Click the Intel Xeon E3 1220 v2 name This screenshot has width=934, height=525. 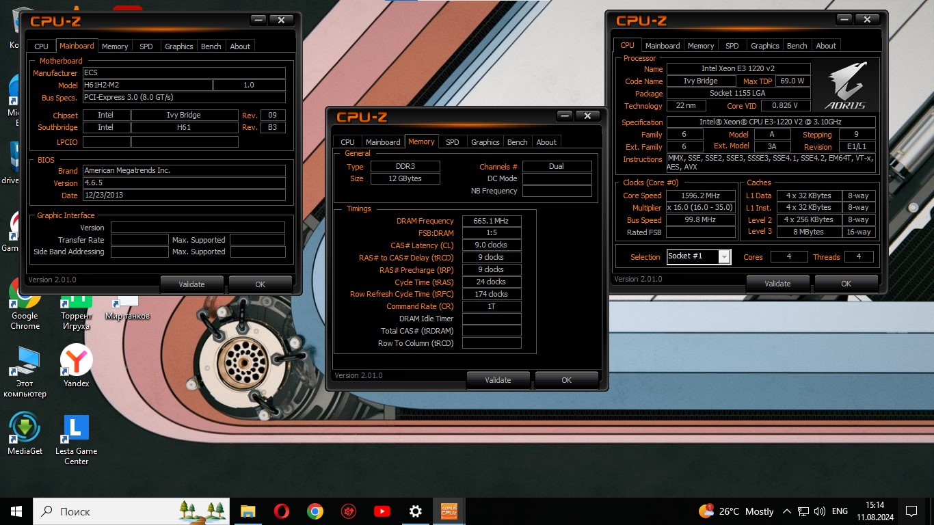[738, 68]
